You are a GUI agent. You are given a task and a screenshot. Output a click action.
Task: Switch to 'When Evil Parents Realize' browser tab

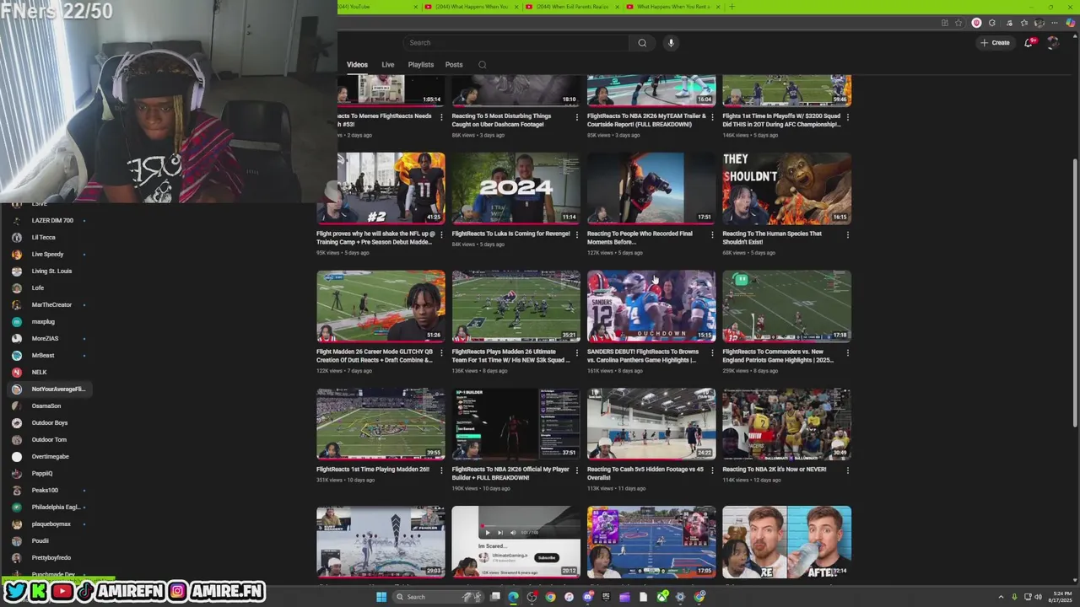coord(574,7)
